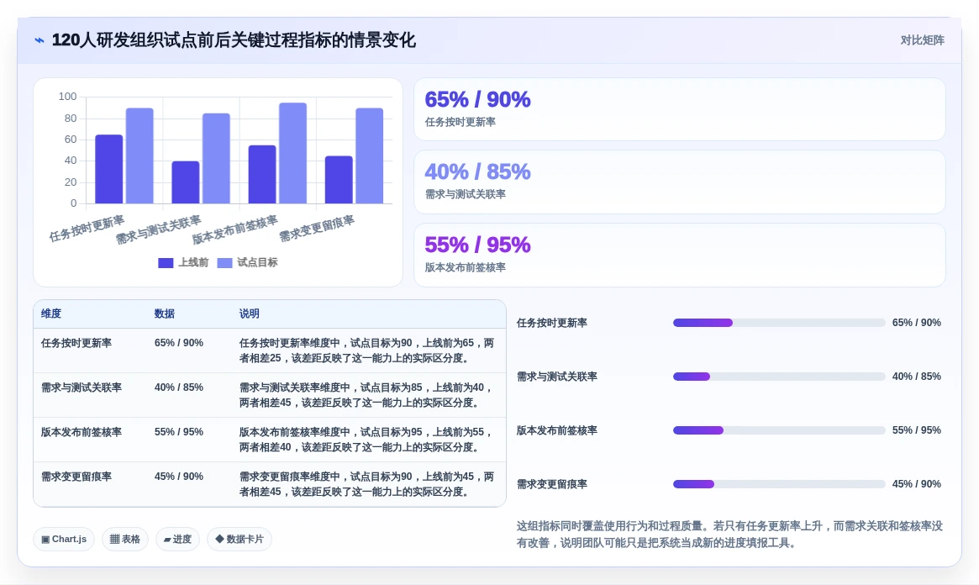Click the 试点目标 bar for 版本发布前签核率
979x585 pixels.
click(292, 153)
